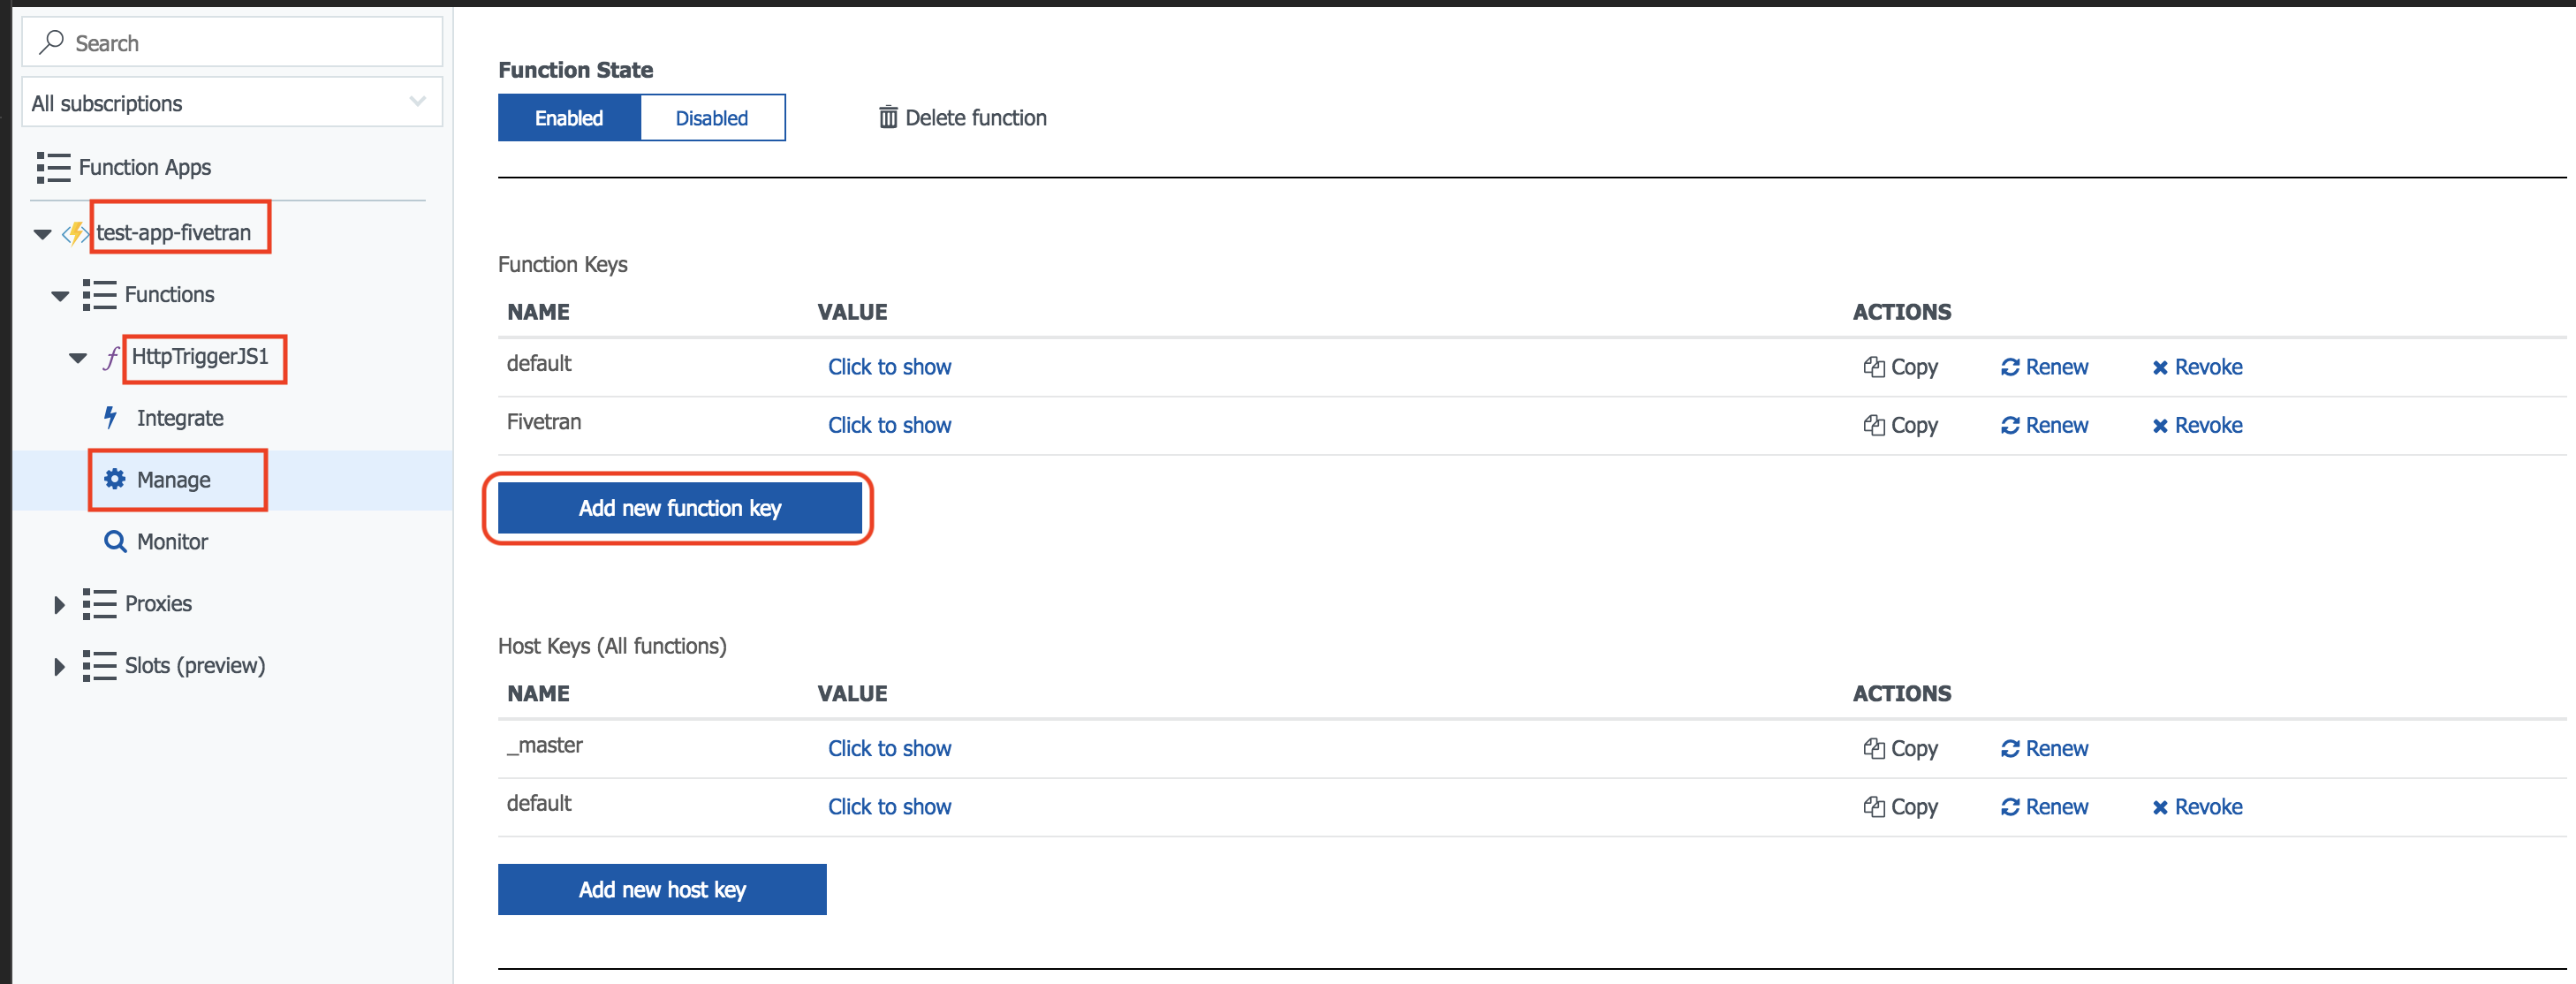This screenshot has width=2576, height=984.
Task: Click the search magnifier icon
Action: click(x=51, y=42)
